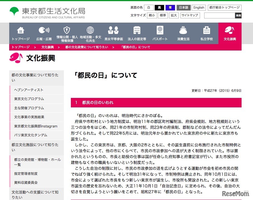This screenshot has width=253, height=200.
Task: Open ヘブンアーティスト in the sidebar
Action: point(29,90)
